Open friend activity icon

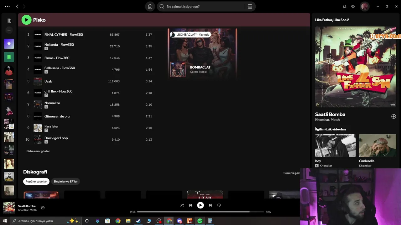(x=353, y=6)
